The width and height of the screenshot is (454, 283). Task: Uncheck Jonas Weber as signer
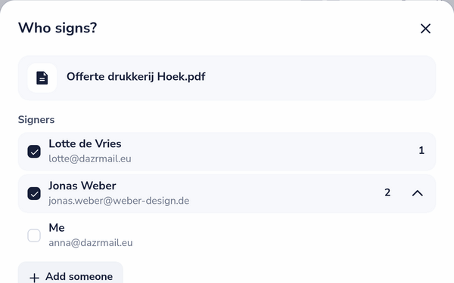click(34, 193)
